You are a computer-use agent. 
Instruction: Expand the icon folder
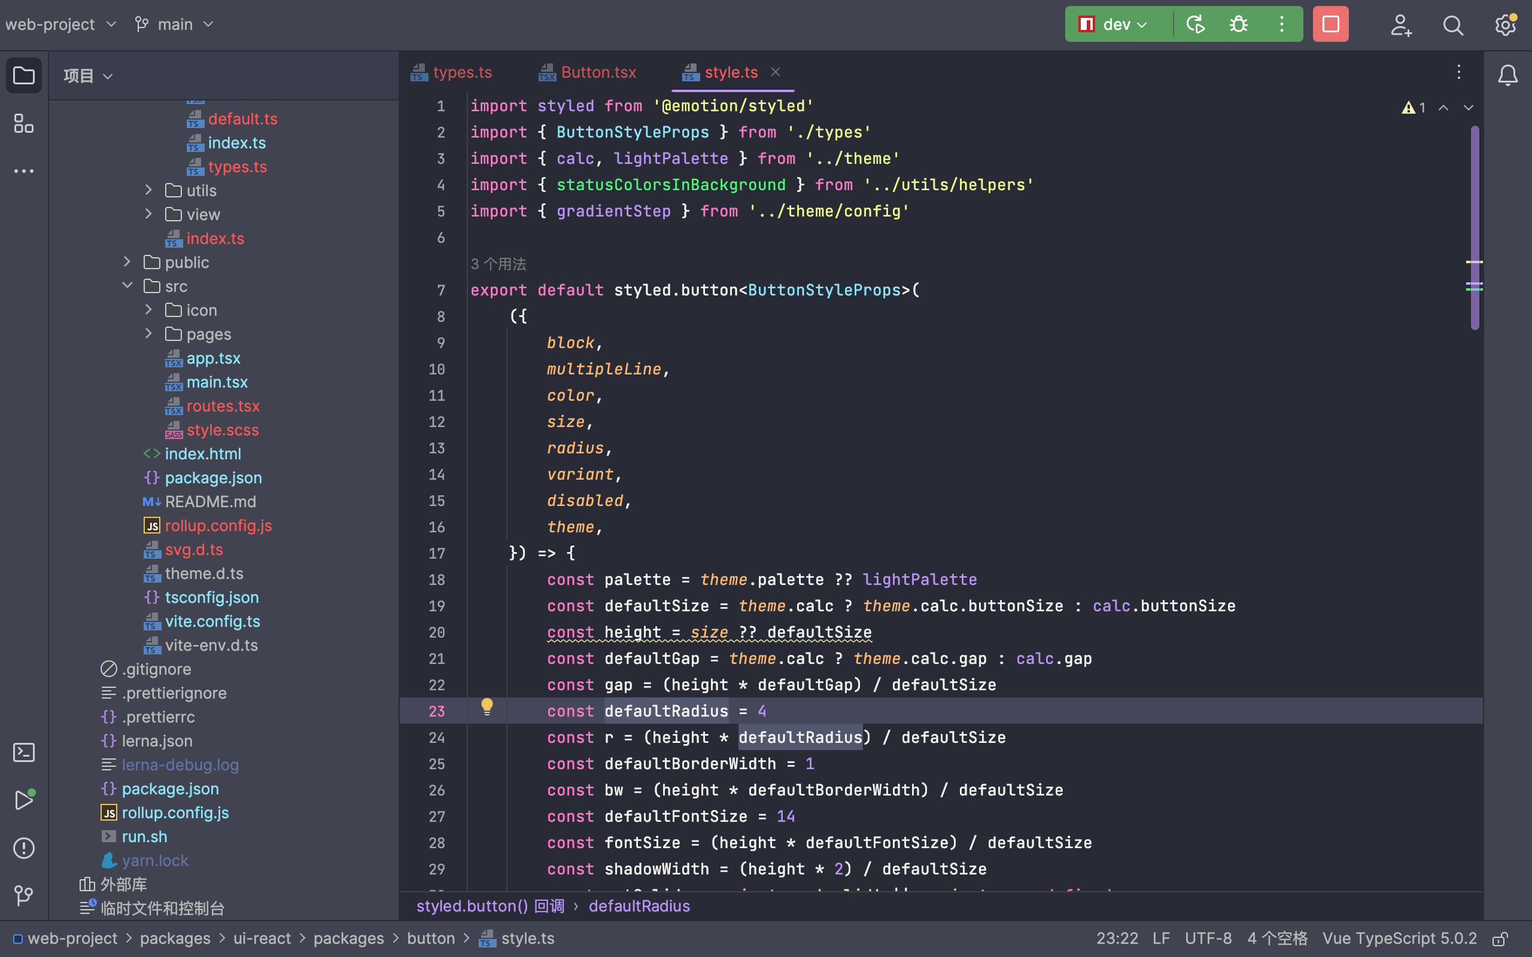[x=148, y=309]
